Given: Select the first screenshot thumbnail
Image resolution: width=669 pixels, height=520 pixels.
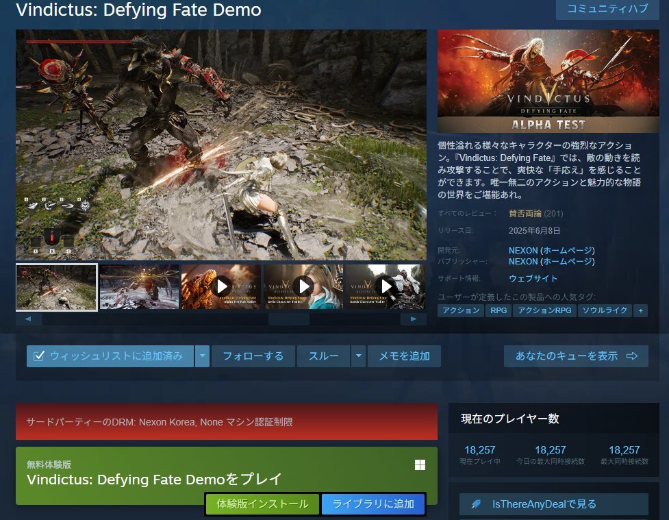Looking at the screenshot, I should click(x=57, y=287).
